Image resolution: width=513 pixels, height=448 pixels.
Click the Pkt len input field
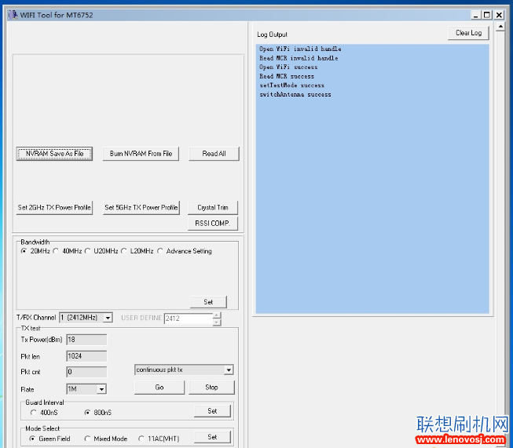click(86, 356)
